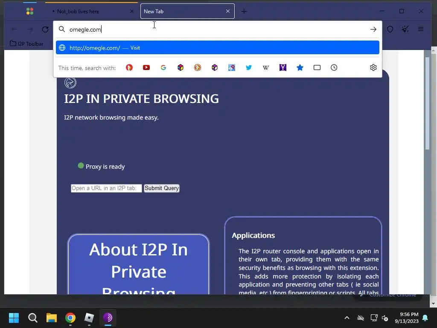
Task: Open Google Chrome from taskbar
Action: click(70, 318)
